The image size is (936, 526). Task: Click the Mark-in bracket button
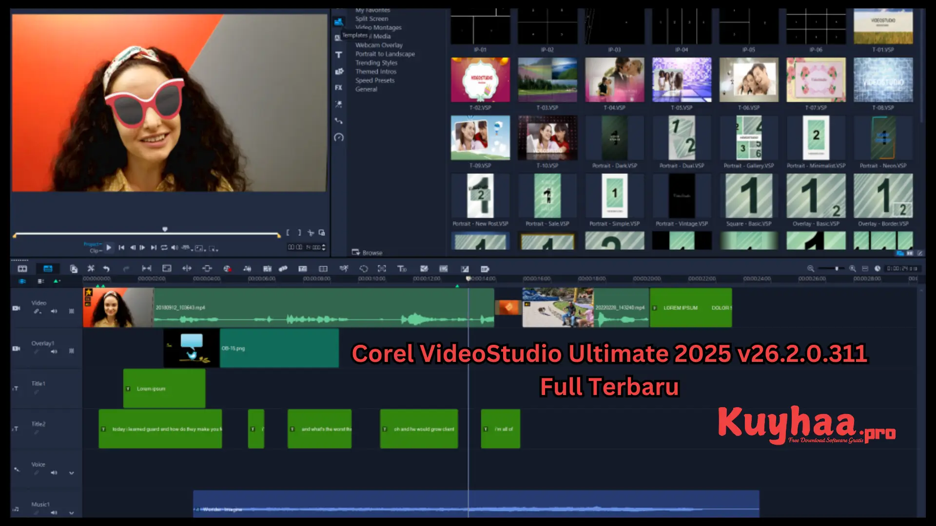(288, 233)
